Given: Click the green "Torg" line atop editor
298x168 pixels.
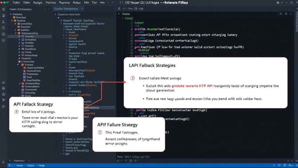Looking at the screenshot, I should [129, 18].
